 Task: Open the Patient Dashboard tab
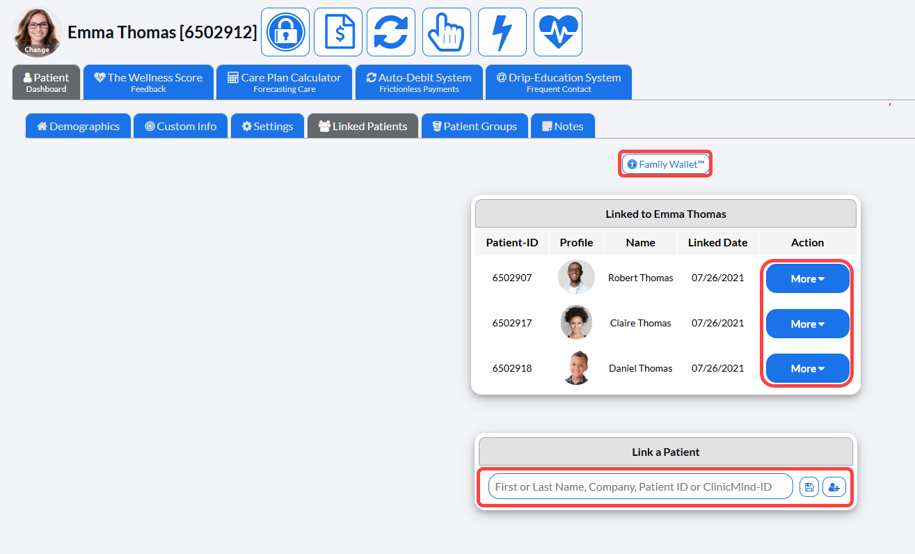[x=47, y=82]
